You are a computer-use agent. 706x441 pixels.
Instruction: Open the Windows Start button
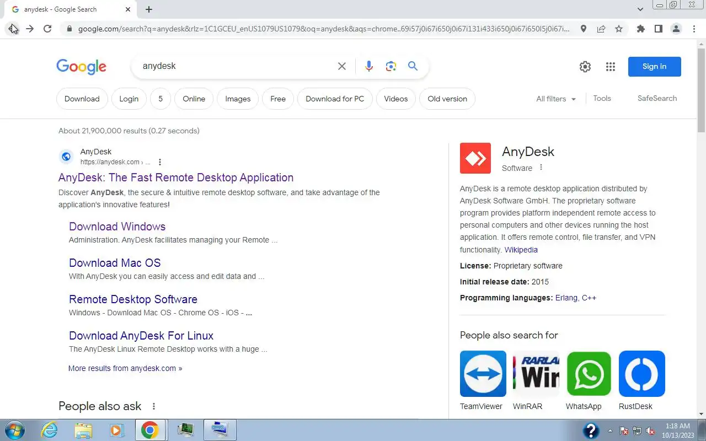(x=14, y=430)
